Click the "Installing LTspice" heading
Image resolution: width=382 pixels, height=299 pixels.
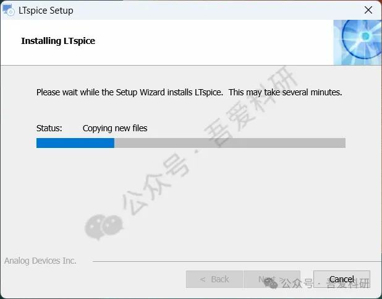tap(58, 41)
